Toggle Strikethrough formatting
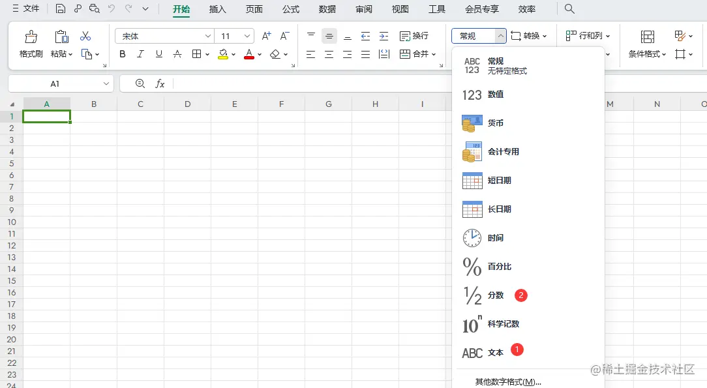707x388 pixels. coord(177,54)
